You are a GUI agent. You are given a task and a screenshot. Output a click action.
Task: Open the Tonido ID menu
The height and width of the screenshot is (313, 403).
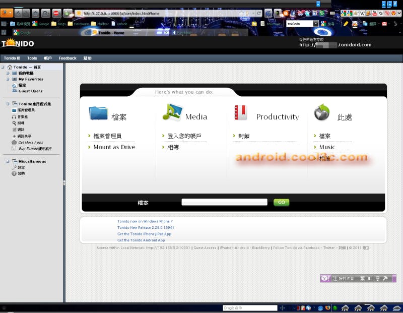(12, 58)
